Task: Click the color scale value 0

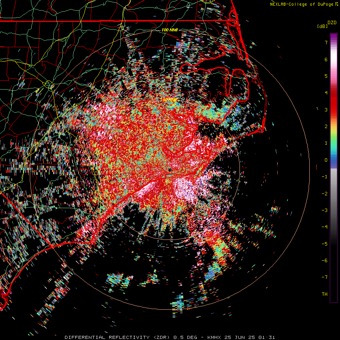Action: pyautogui.click(x=326, y=160)
